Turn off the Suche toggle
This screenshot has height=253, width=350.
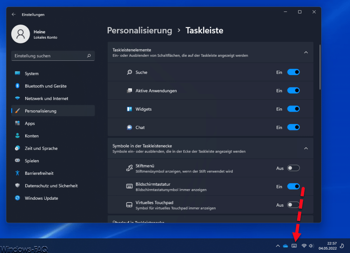tap(293, 72)
